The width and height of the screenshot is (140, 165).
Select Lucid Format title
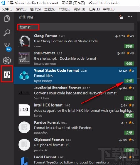(x=45, y=157)
